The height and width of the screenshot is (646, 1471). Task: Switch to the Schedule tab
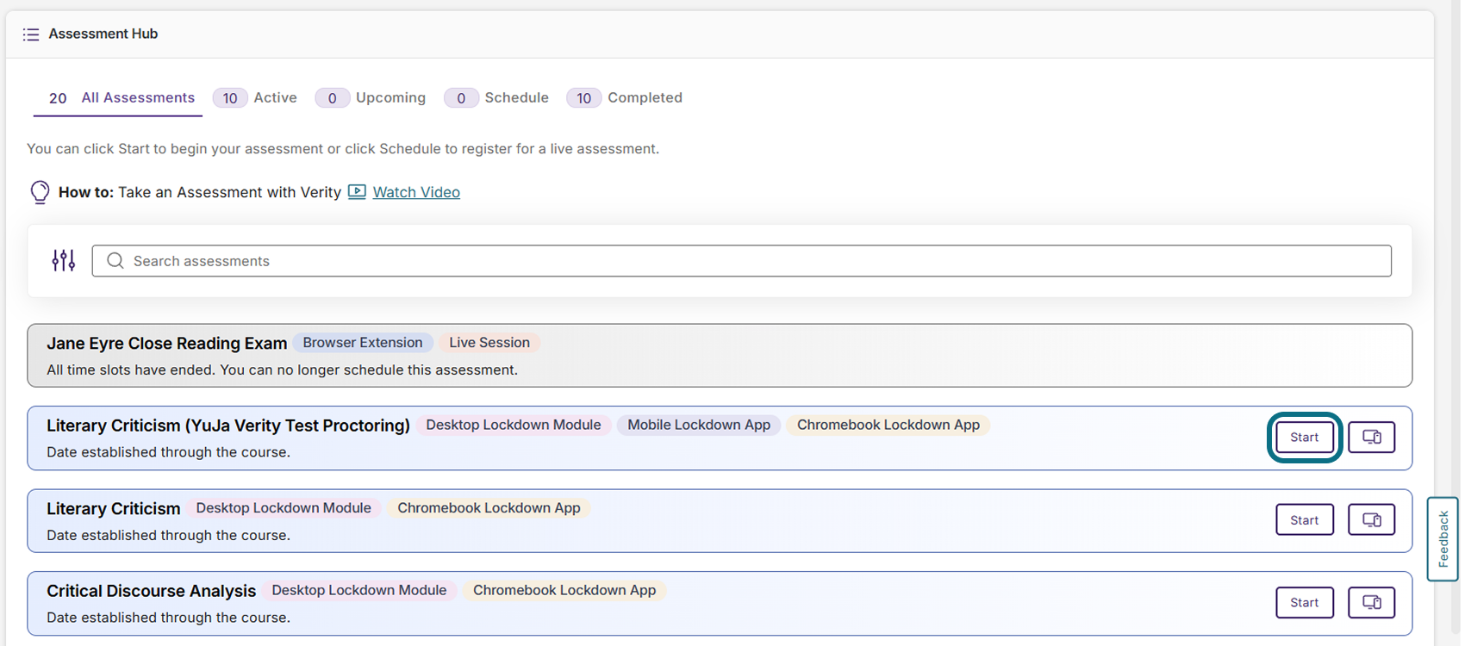click(x=496, y=97)
